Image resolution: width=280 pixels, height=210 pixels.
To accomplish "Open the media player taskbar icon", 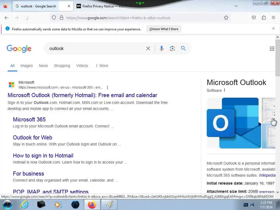I will (x=58, y=205).
